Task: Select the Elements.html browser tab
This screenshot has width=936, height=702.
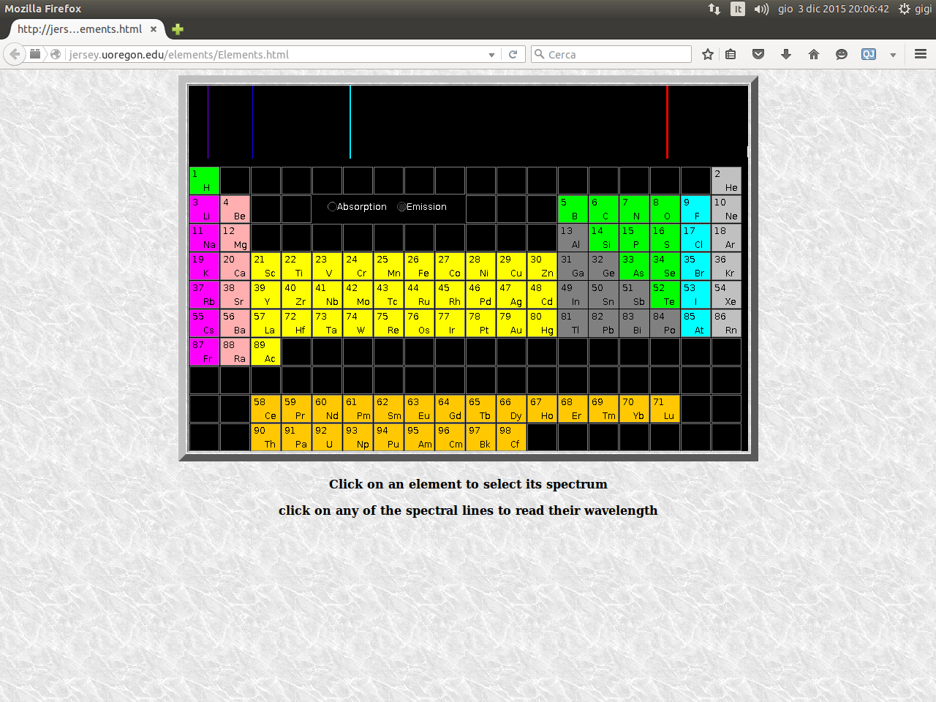Action: [x=86, y=29]
